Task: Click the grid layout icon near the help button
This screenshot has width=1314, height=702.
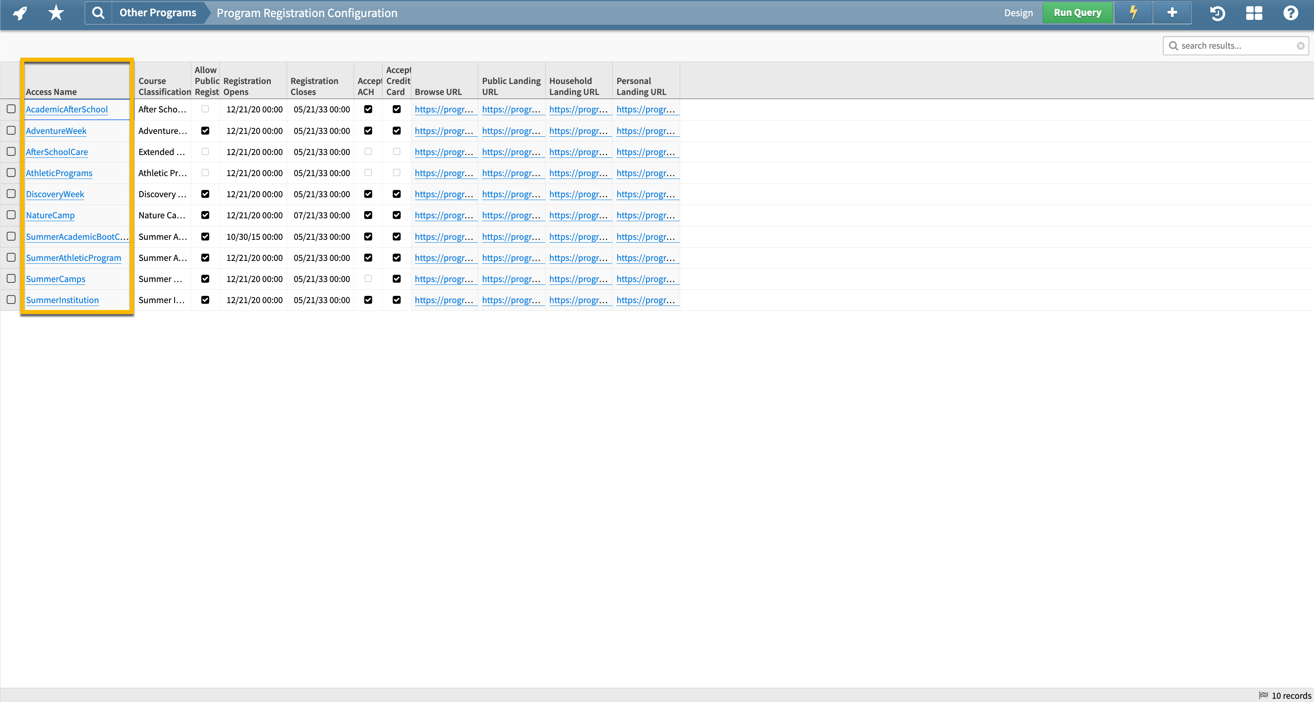Action: coord(1254,13)
